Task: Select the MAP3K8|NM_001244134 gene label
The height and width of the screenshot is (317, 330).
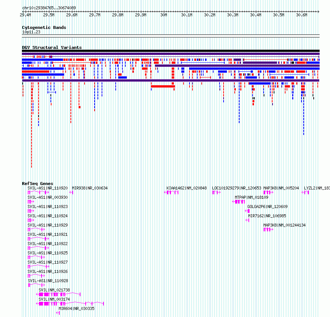Action: pos(284,225)
